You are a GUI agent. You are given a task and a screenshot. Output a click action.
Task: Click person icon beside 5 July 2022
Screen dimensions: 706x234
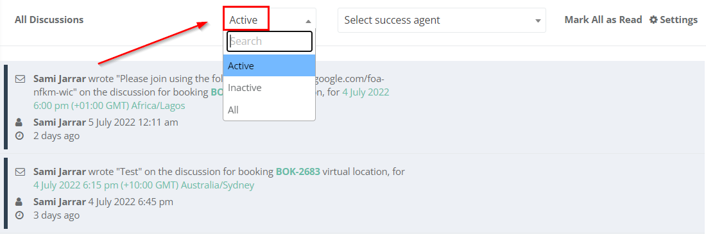pyautogui.click(x=19, y=122)
